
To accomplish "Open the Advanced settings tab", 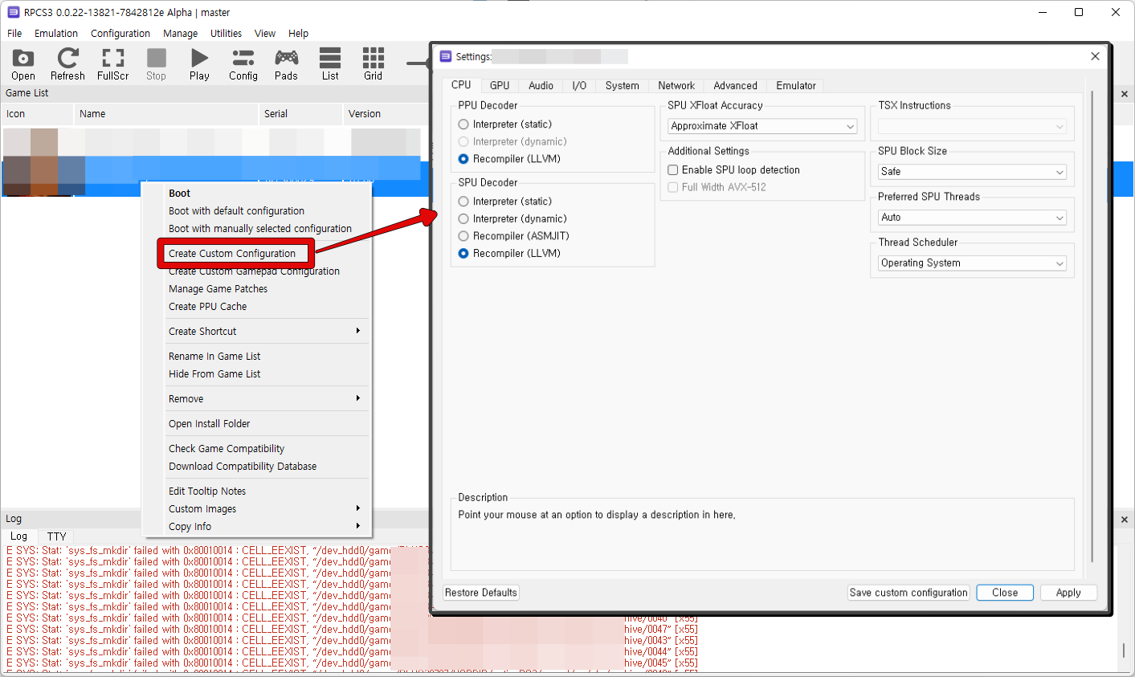I will (x=735, y=85).
